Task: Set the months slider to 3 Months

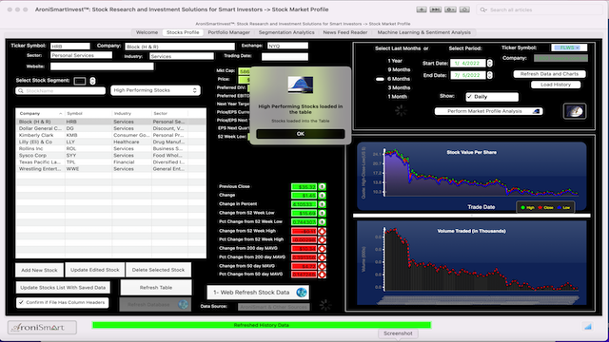Action: coord(380,88)
